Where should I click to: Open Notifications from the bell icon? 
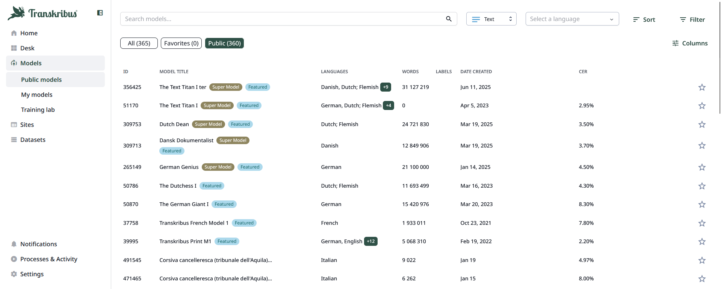pos(14,244)
